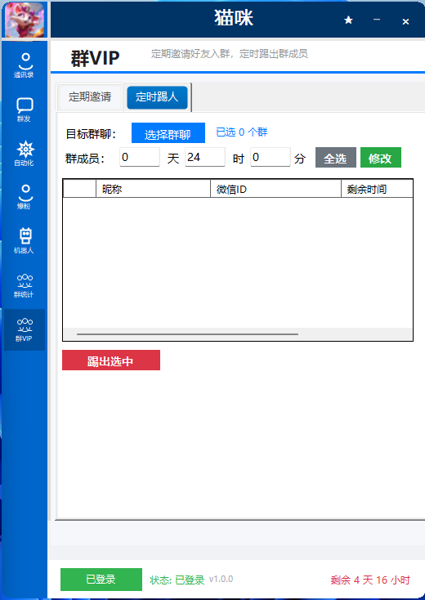Minimize the 猫咪 window
425x600 pixels.
[377, 20]
